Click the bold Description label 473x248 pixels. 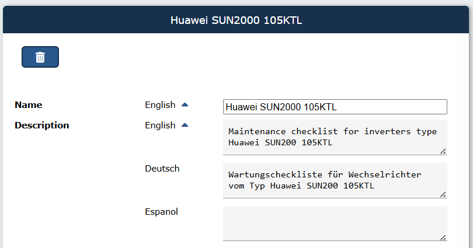click(x=42, y=125)
